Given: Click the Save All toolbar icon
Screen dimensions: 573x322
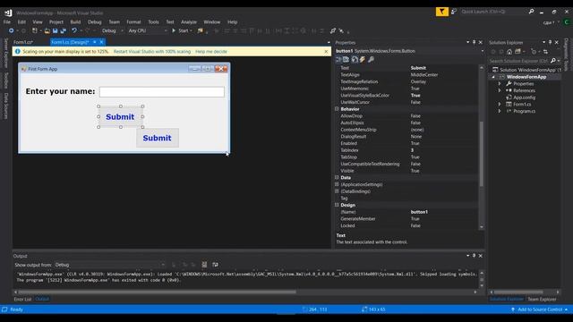Looking at the screenshot, I should 63,31.
